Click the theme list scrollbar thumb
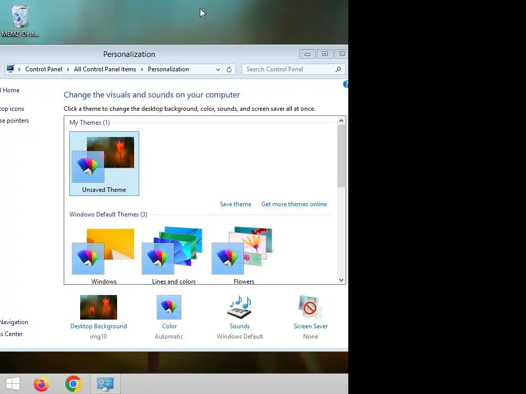This screenshot has width=526, height=394. (x=341, y=156)
